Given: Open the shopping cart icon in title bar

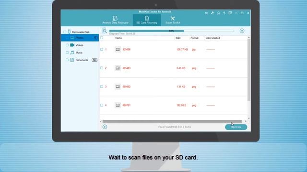Looking at the screenshot, I should click(x=206, y=13).
